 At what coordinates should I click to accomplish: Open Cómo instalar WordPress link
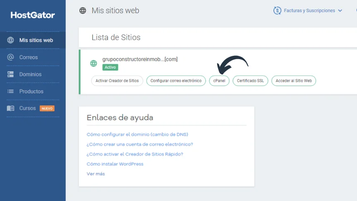115,164
